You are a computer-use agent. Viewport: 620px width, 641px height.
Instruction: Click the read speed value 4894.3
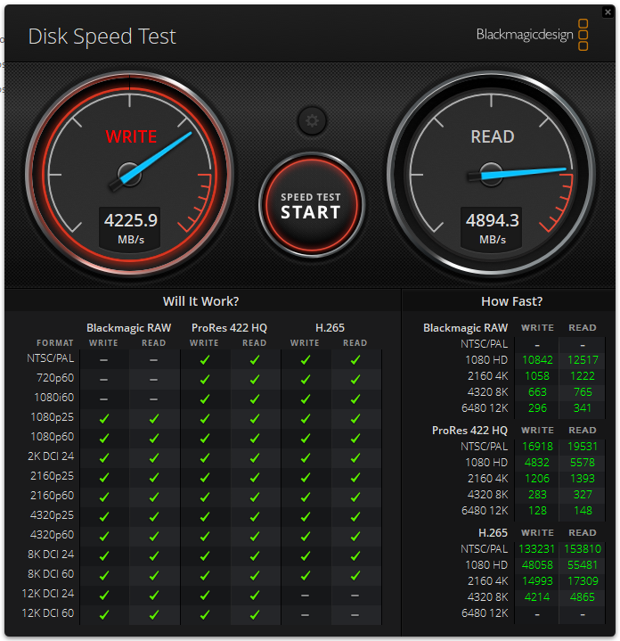(492, 221)
